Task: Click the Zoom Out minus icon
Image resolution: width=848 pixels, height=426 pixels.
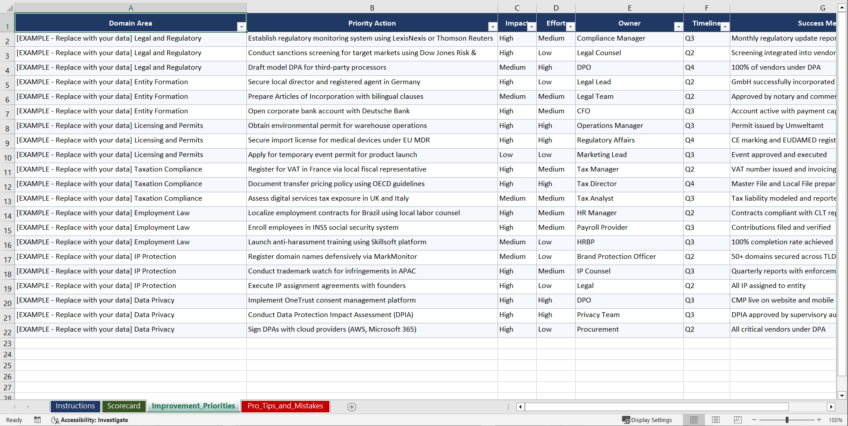Action: click(754, 420)
